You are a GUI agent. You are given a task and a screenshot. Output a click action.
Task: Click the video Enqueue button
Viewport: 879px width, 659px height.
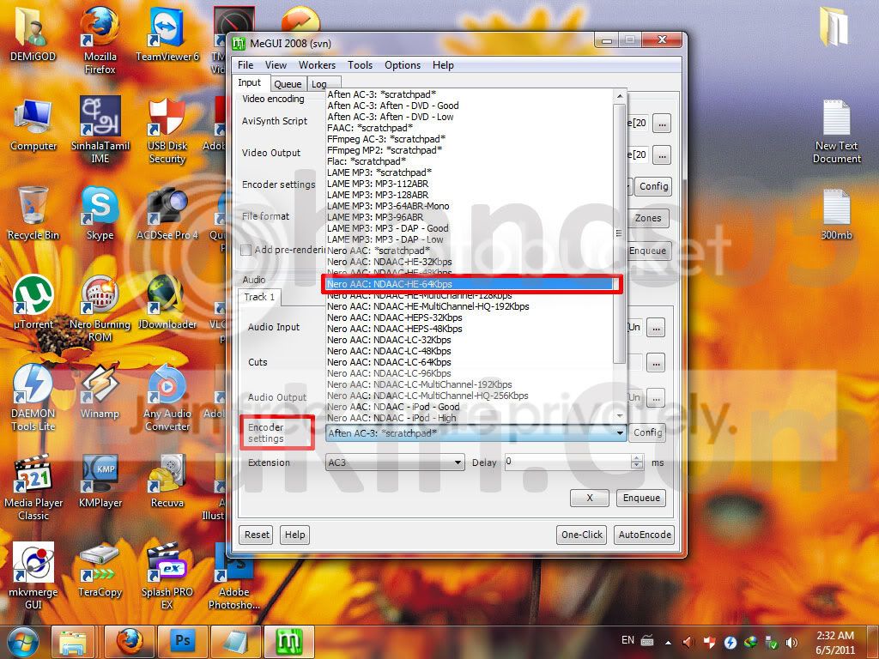pyautogui.click(x=647, y=251)
